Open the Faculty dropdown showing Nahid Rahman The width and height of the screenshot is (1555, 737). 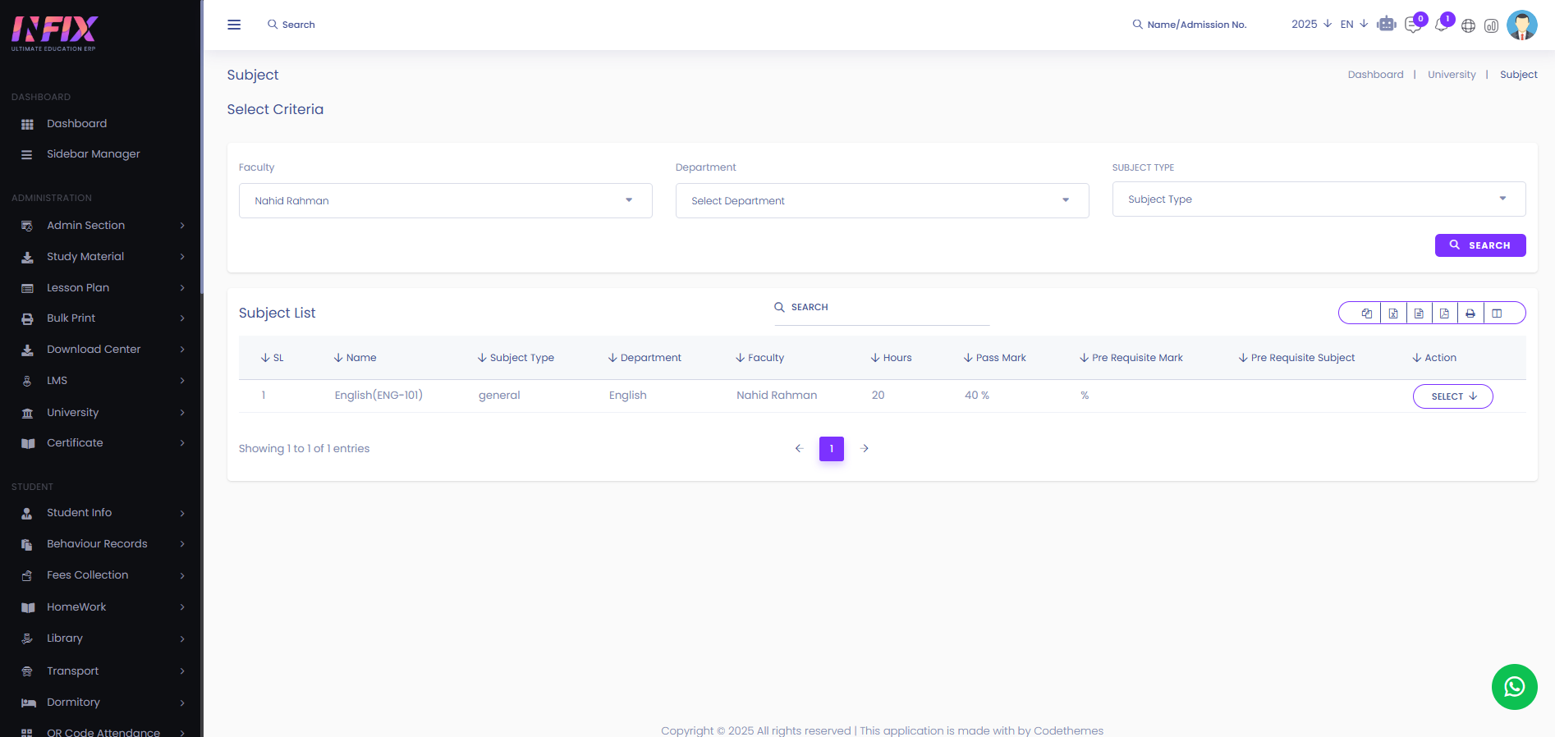tap(445, 201)
